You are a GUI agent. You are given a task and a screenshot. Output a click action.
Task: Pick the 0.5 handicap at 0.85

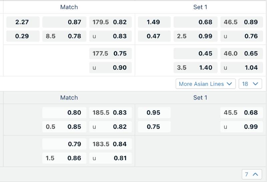pyautogui.click(x=64, y=127)
